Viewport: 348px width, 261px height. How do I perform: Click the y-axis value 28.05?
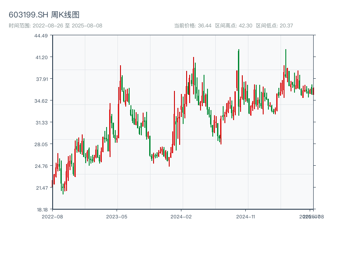41,144
